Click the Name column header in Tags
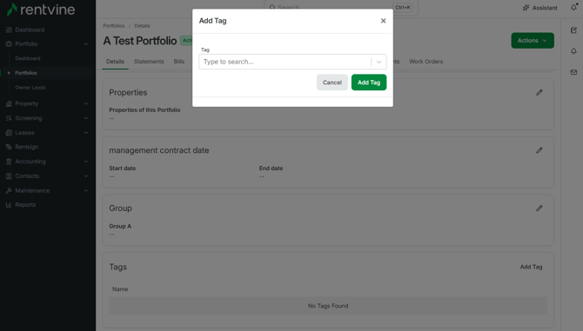Image resolution: width=583 pixels, height=331 pixels. point(120,289)
